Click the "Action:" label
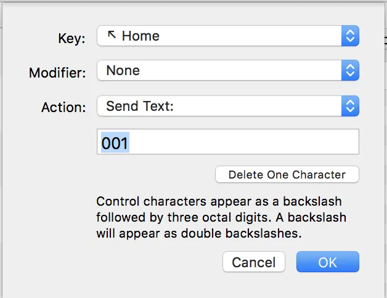This screenshot has height=298, width=387. pos(63,107)
